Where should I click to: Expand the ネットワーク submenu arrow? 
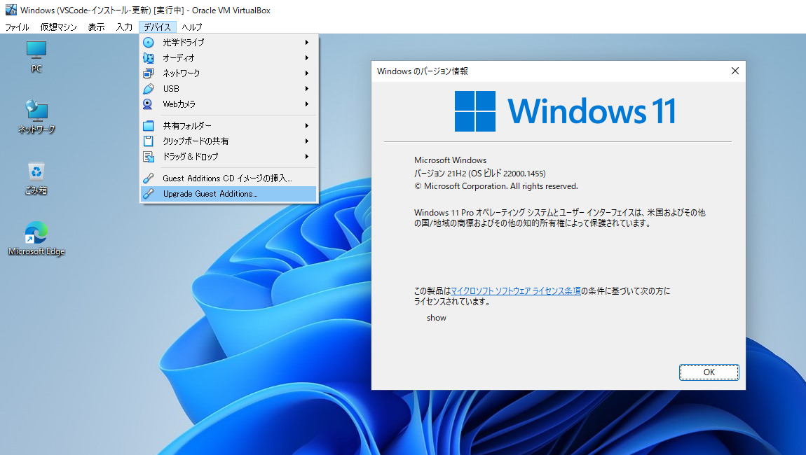tap(307, 73)
